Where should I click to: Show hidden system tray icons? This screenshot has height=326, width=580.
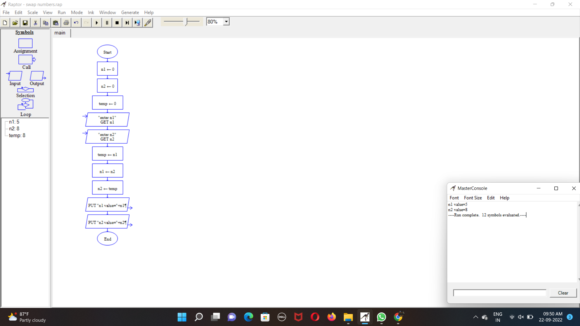point(475,317)
